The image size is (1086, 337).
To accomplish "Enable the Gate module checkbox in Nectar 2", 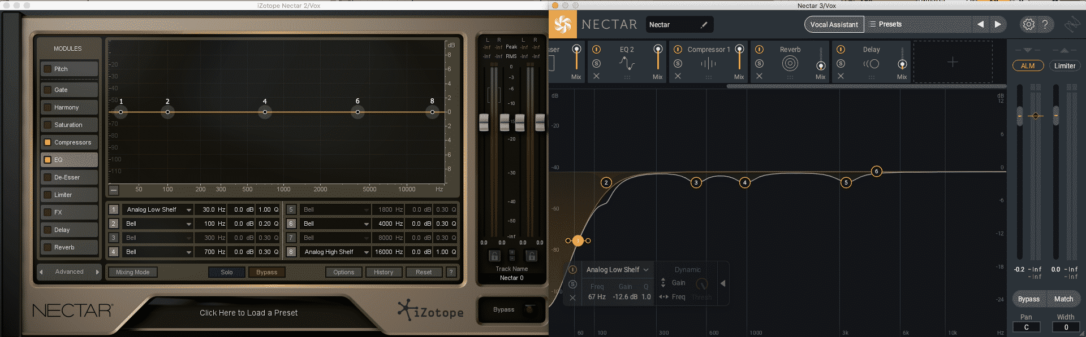I will (48, 90).
